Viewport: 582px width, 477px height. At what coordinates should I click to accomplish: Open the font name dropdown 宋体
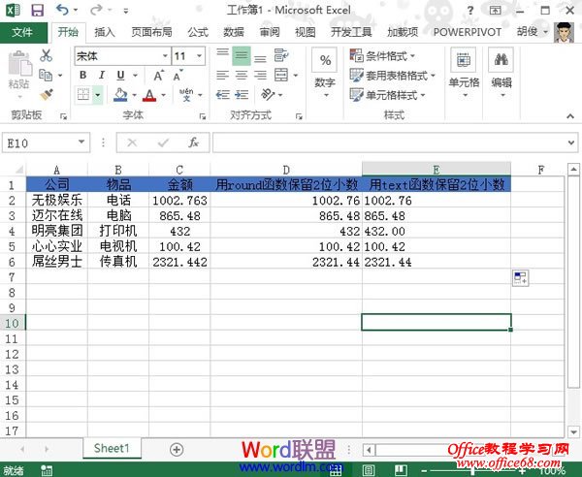(x=165, y=56)
